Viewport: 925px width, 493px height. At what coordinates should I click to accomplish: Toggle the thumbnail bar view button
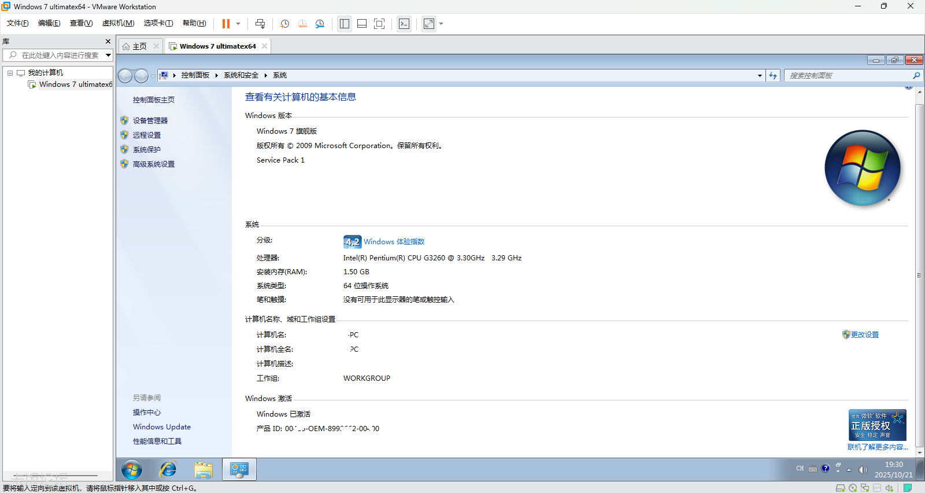(362, 24)
